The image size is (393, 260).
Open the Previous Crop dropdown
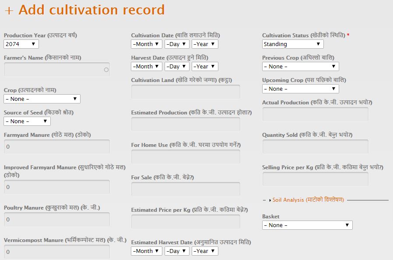(x=300, y=67)
